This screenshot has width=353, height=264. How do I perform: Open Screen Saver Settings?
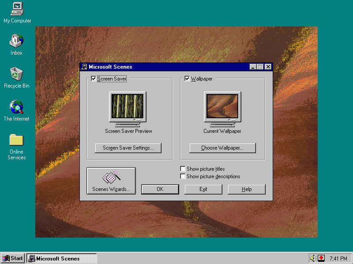coord(128,148)
